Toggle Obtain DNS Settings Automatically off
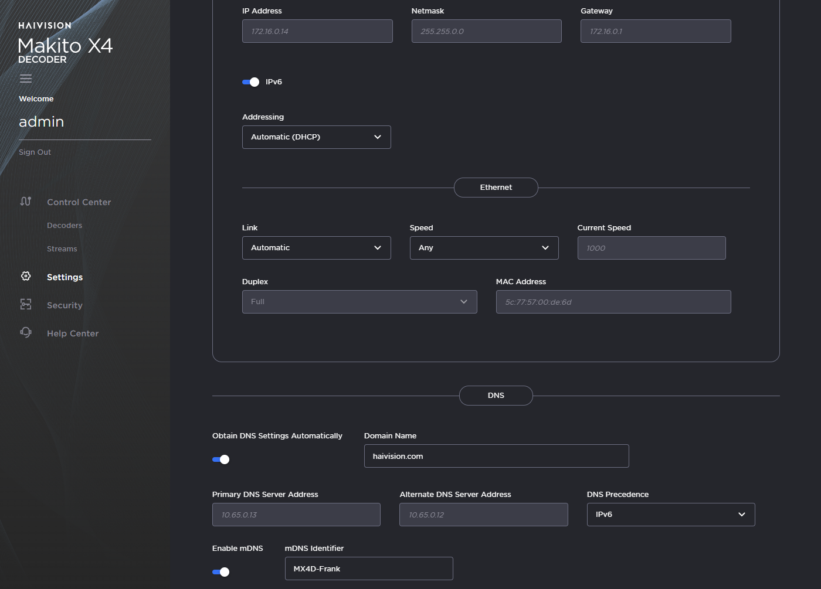The image size is (821, 589). [x=220, y=459]
